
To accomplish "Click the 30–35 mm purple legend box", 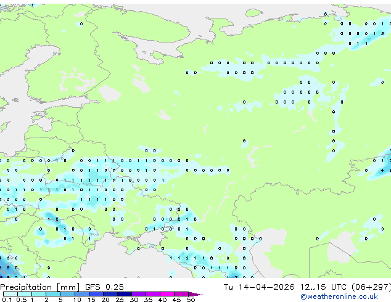I will tap(139, 294).
